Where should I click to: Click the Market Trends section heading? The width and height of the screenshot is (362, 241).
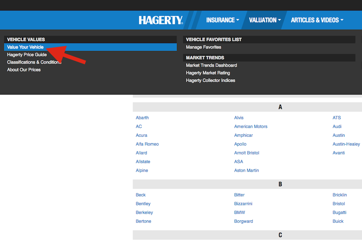click(269, 58)
